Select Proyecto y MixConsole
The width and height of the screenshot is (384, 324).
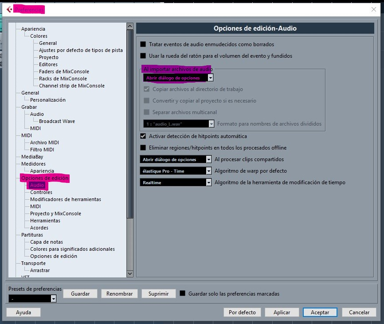pos(55,214)
